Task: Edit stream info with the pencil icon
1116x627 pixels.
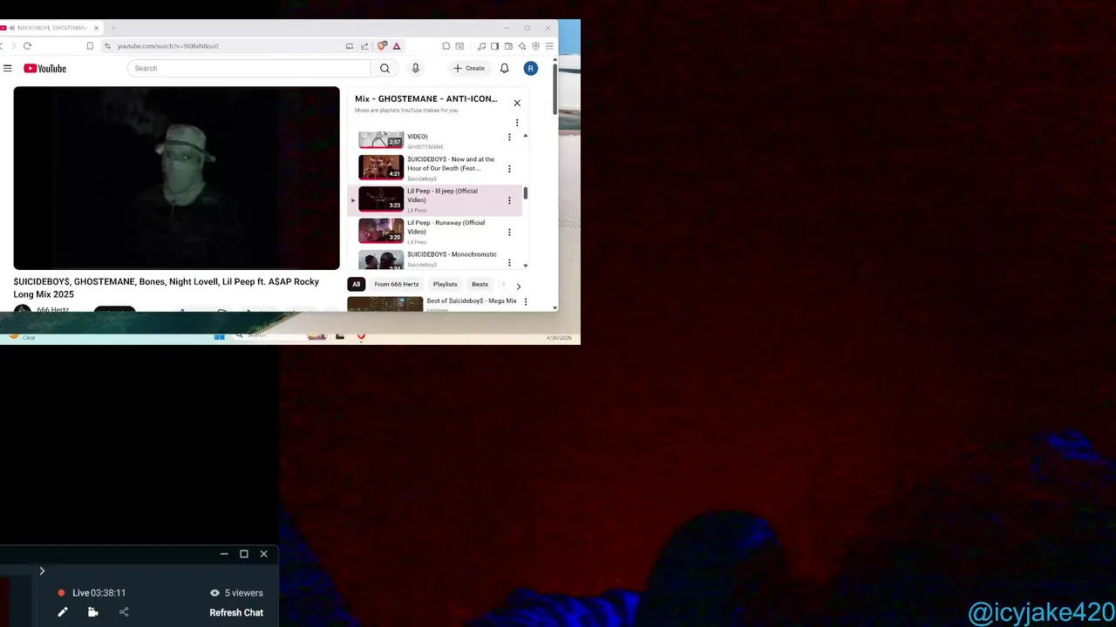Action: point(63,612)
